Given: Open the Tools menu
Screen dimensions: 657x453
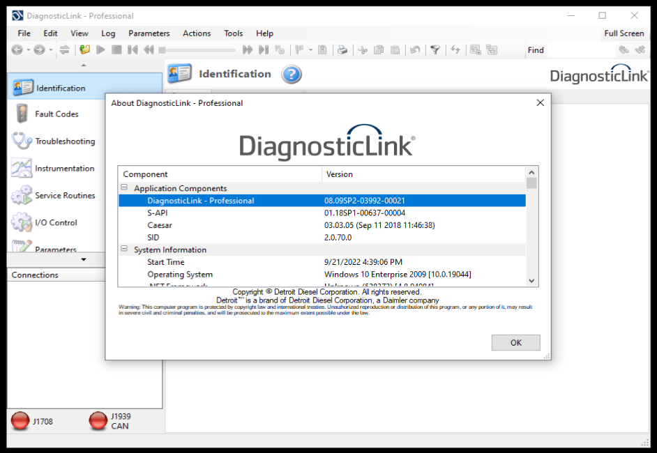Looking at the screenshot, I should [233, 33].
